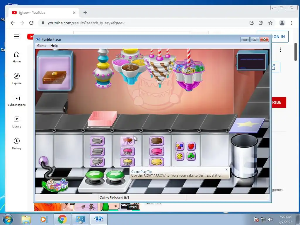The image size is (300, 225).
Task: Open YouTube Library in sidebar
Action: [17, 122]
